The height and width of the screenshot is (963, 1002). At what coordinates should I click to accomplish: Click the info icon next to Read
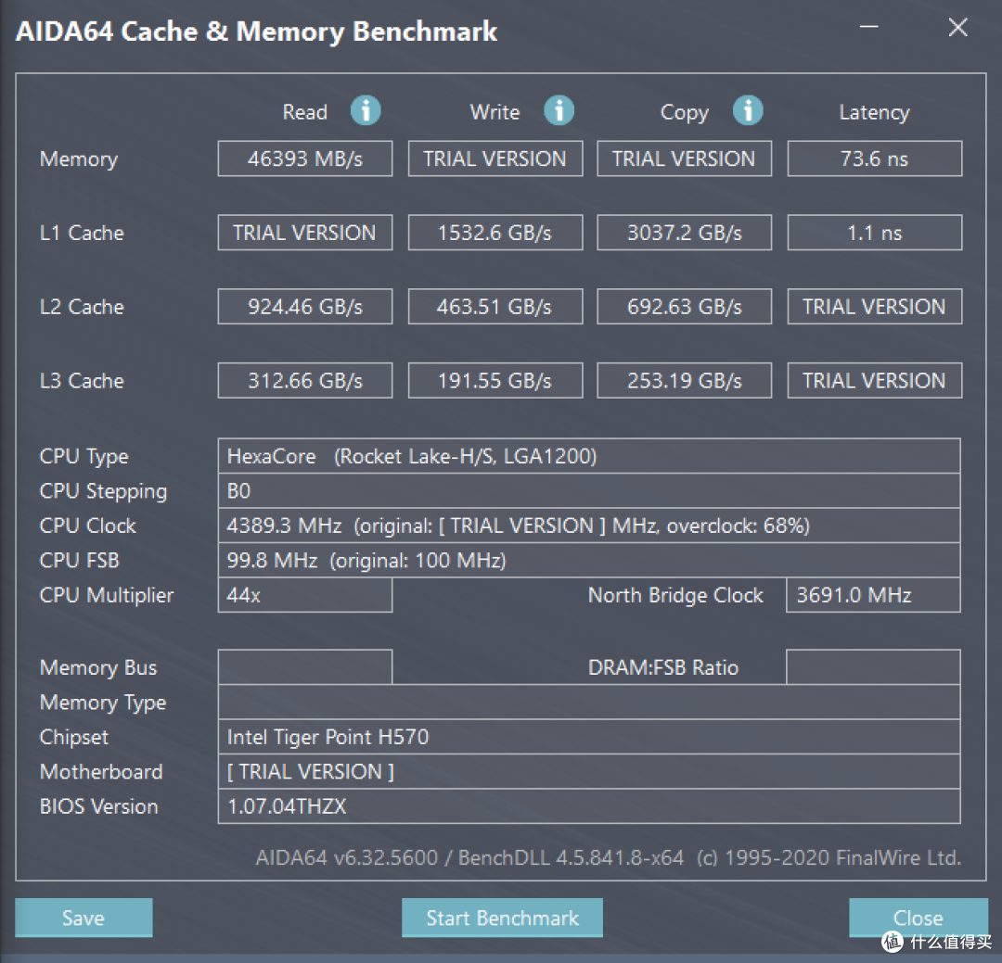pos(366,111)
